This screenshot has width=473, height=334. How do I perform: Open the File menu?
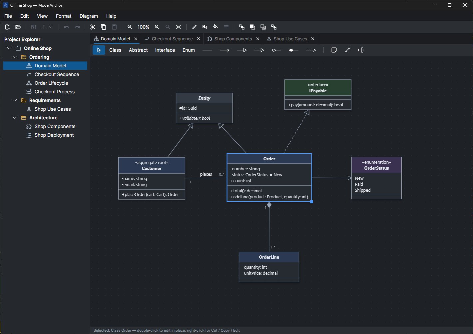coord(8,16)
